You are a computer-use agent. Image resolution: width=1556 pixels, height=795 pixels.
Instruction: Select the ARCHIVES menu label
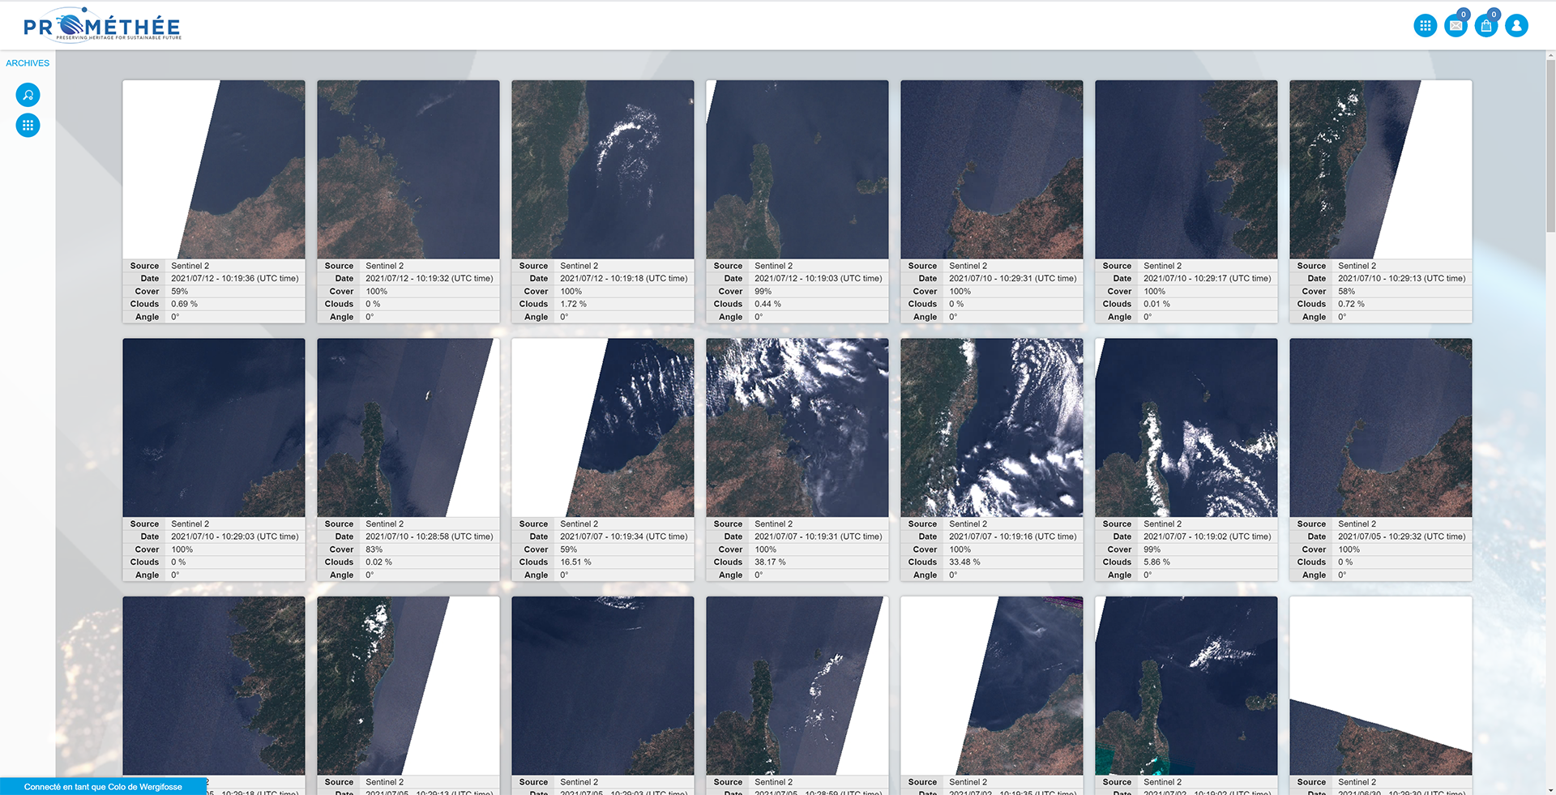[28, 63]
